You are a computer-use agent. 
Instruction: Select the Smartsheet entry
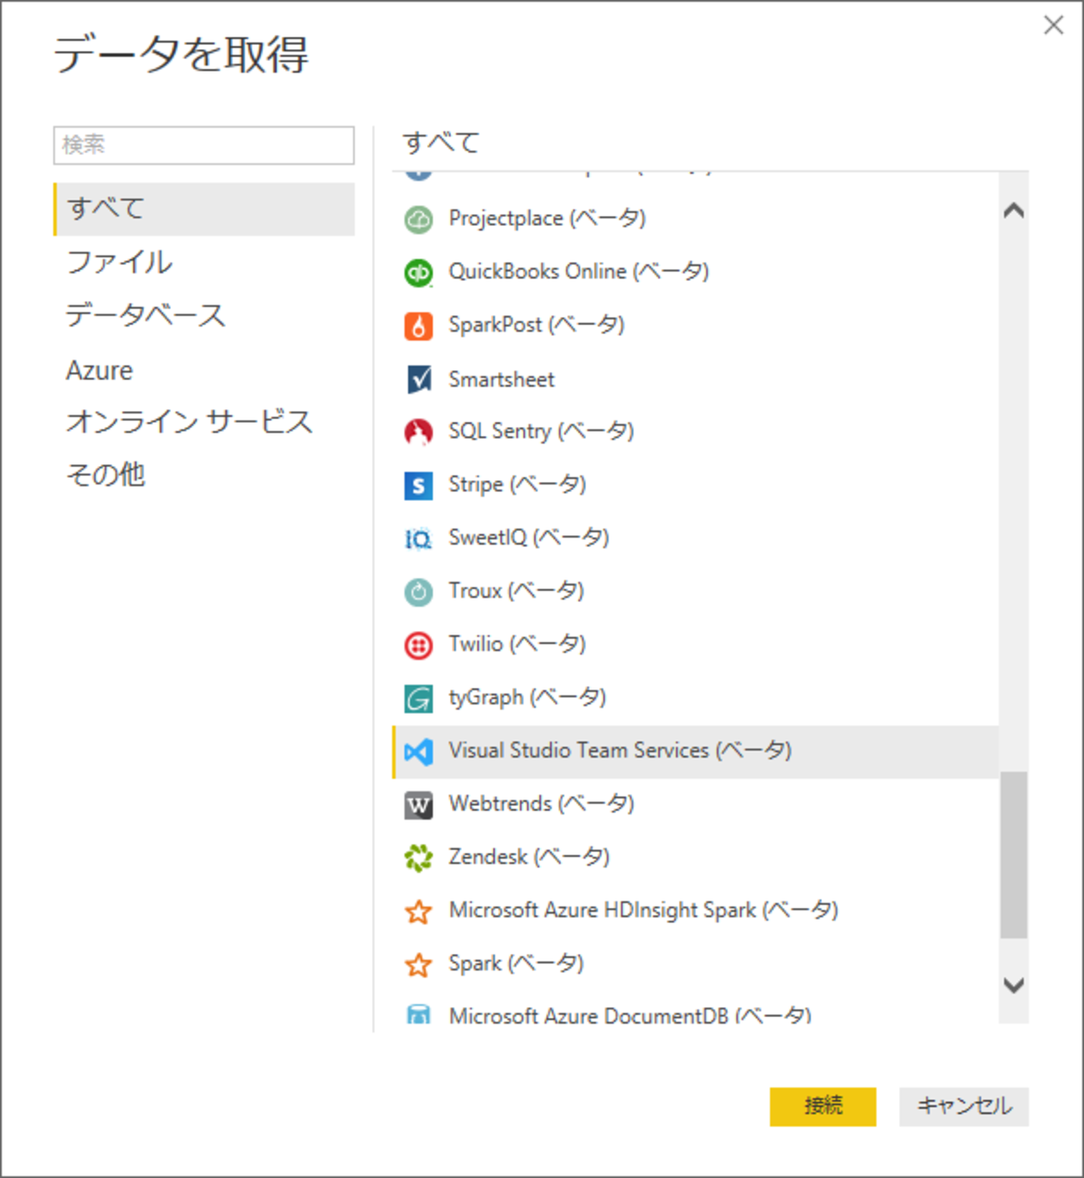click(695, 379)
